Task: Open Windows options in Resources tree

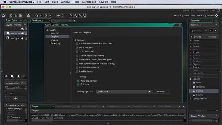Action: (x=200, y=86)
